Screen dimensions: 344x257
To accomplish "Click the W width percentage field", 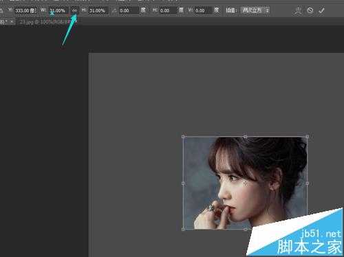I will point(58,11).
